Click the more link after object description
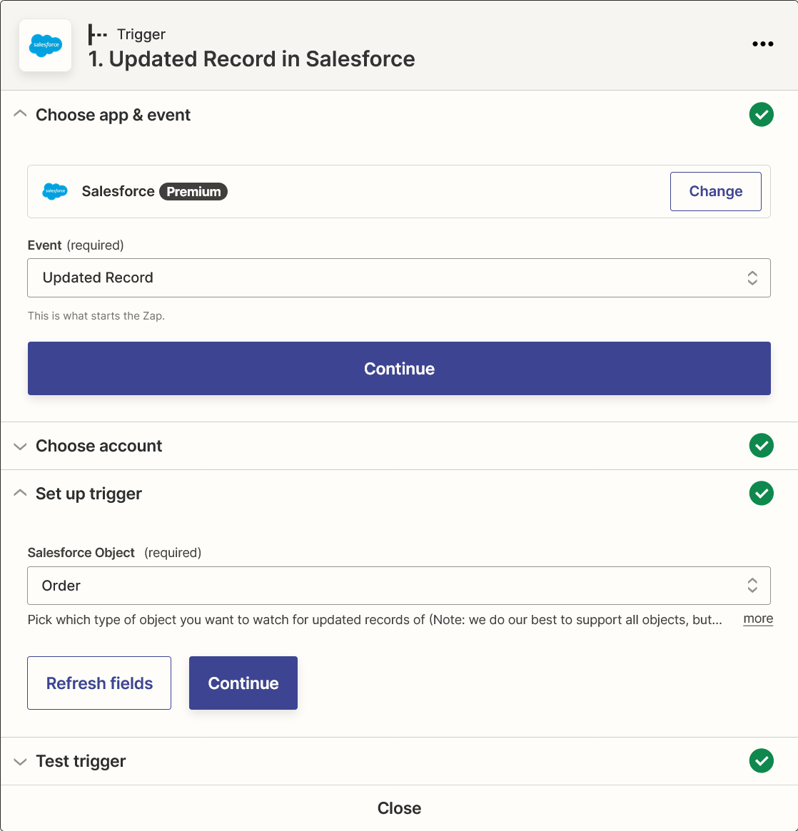The width and height of the screenshot is (798, 831). pyautogui.click(x=758, y=618)
